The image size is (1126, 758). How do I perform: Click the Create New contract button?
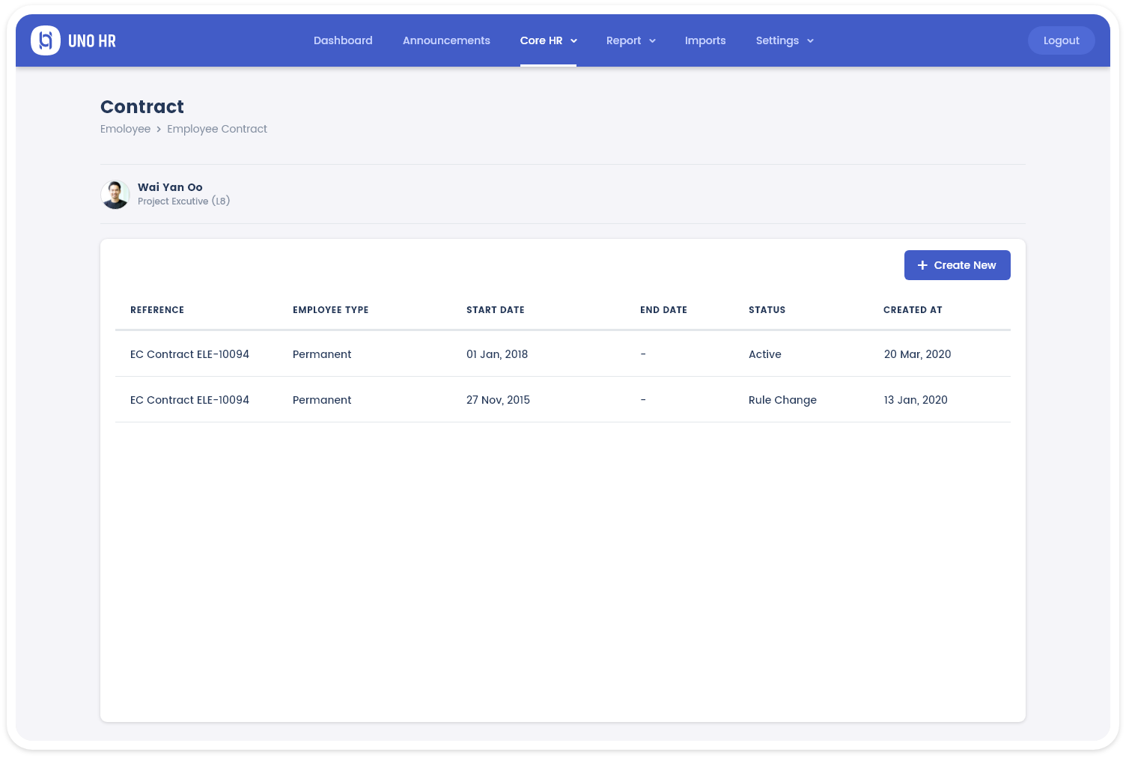click(x=957, y=265)
